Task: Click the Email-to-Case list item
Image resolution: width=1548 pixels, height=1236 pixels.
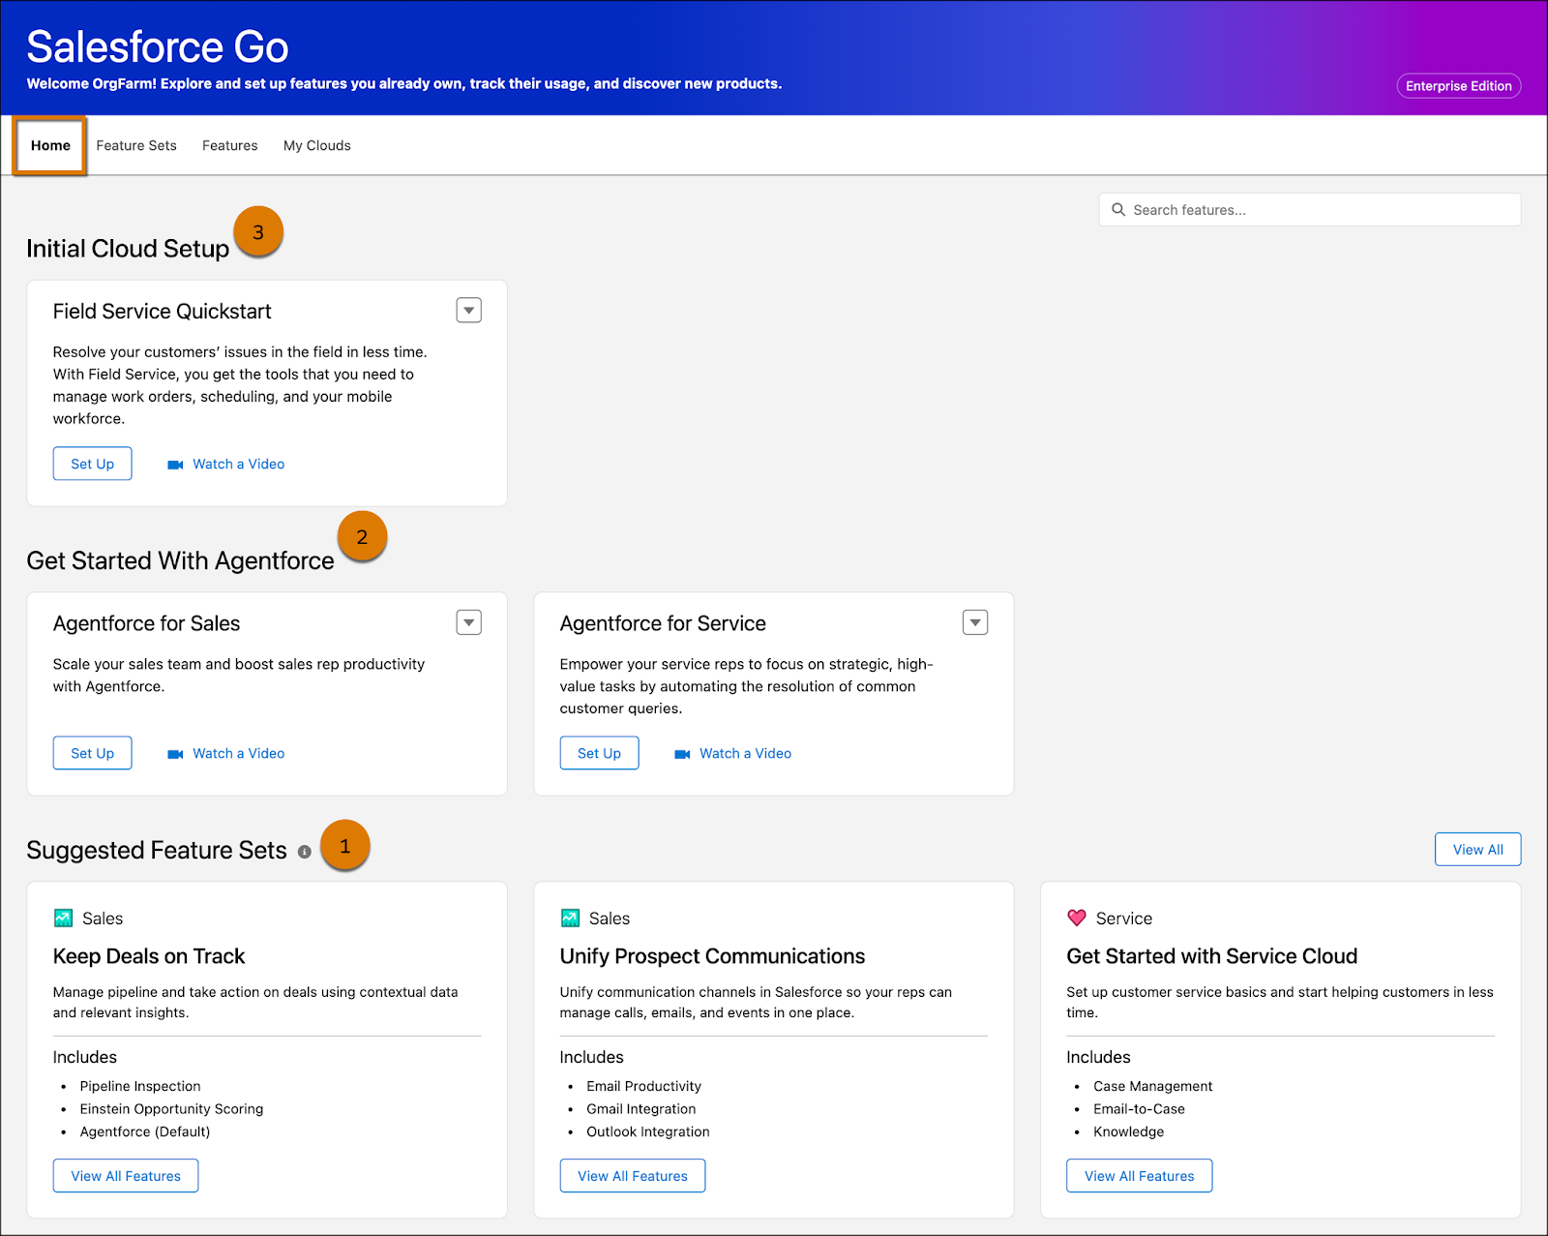Action: pyautogui.click(x=1139, y=1109)
